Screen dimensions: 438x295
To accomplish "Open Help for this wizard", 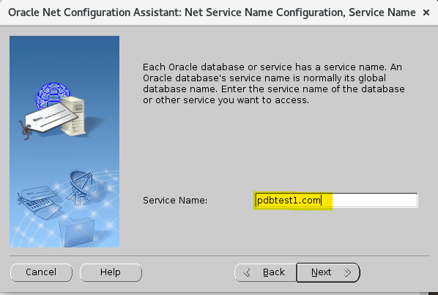I will [111, 272].
